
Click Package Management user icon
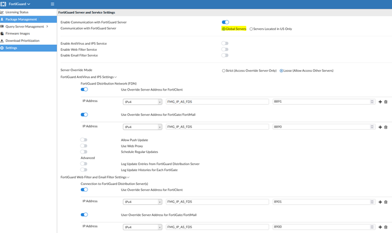click(2, 19)
